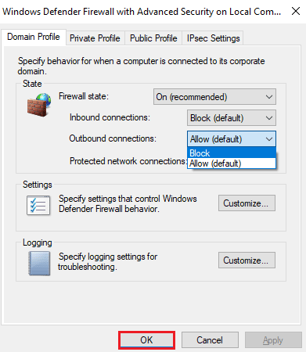This screenshot has height=352, width=306.
Task: Close the firewall properties dialog
Action: 296,11
